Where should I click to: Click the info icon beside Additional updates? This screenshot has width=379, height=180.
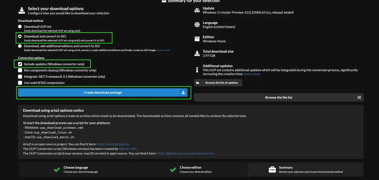(x=197, y=70)
